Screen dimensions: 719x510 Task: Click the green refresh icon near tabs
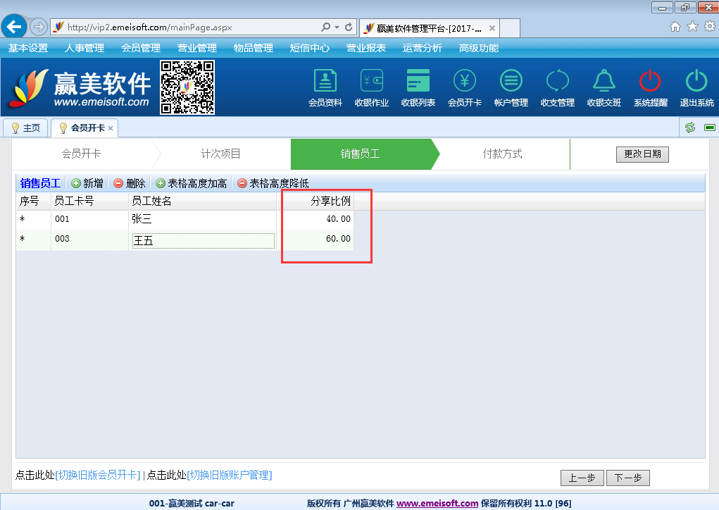[x=689, y=127]
